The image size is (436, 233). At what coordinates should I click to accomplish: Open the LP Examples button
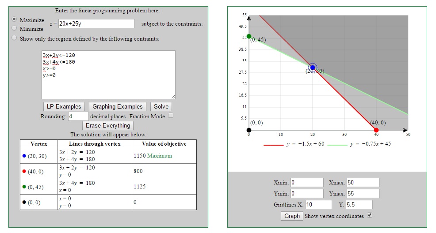click(64, 106)
